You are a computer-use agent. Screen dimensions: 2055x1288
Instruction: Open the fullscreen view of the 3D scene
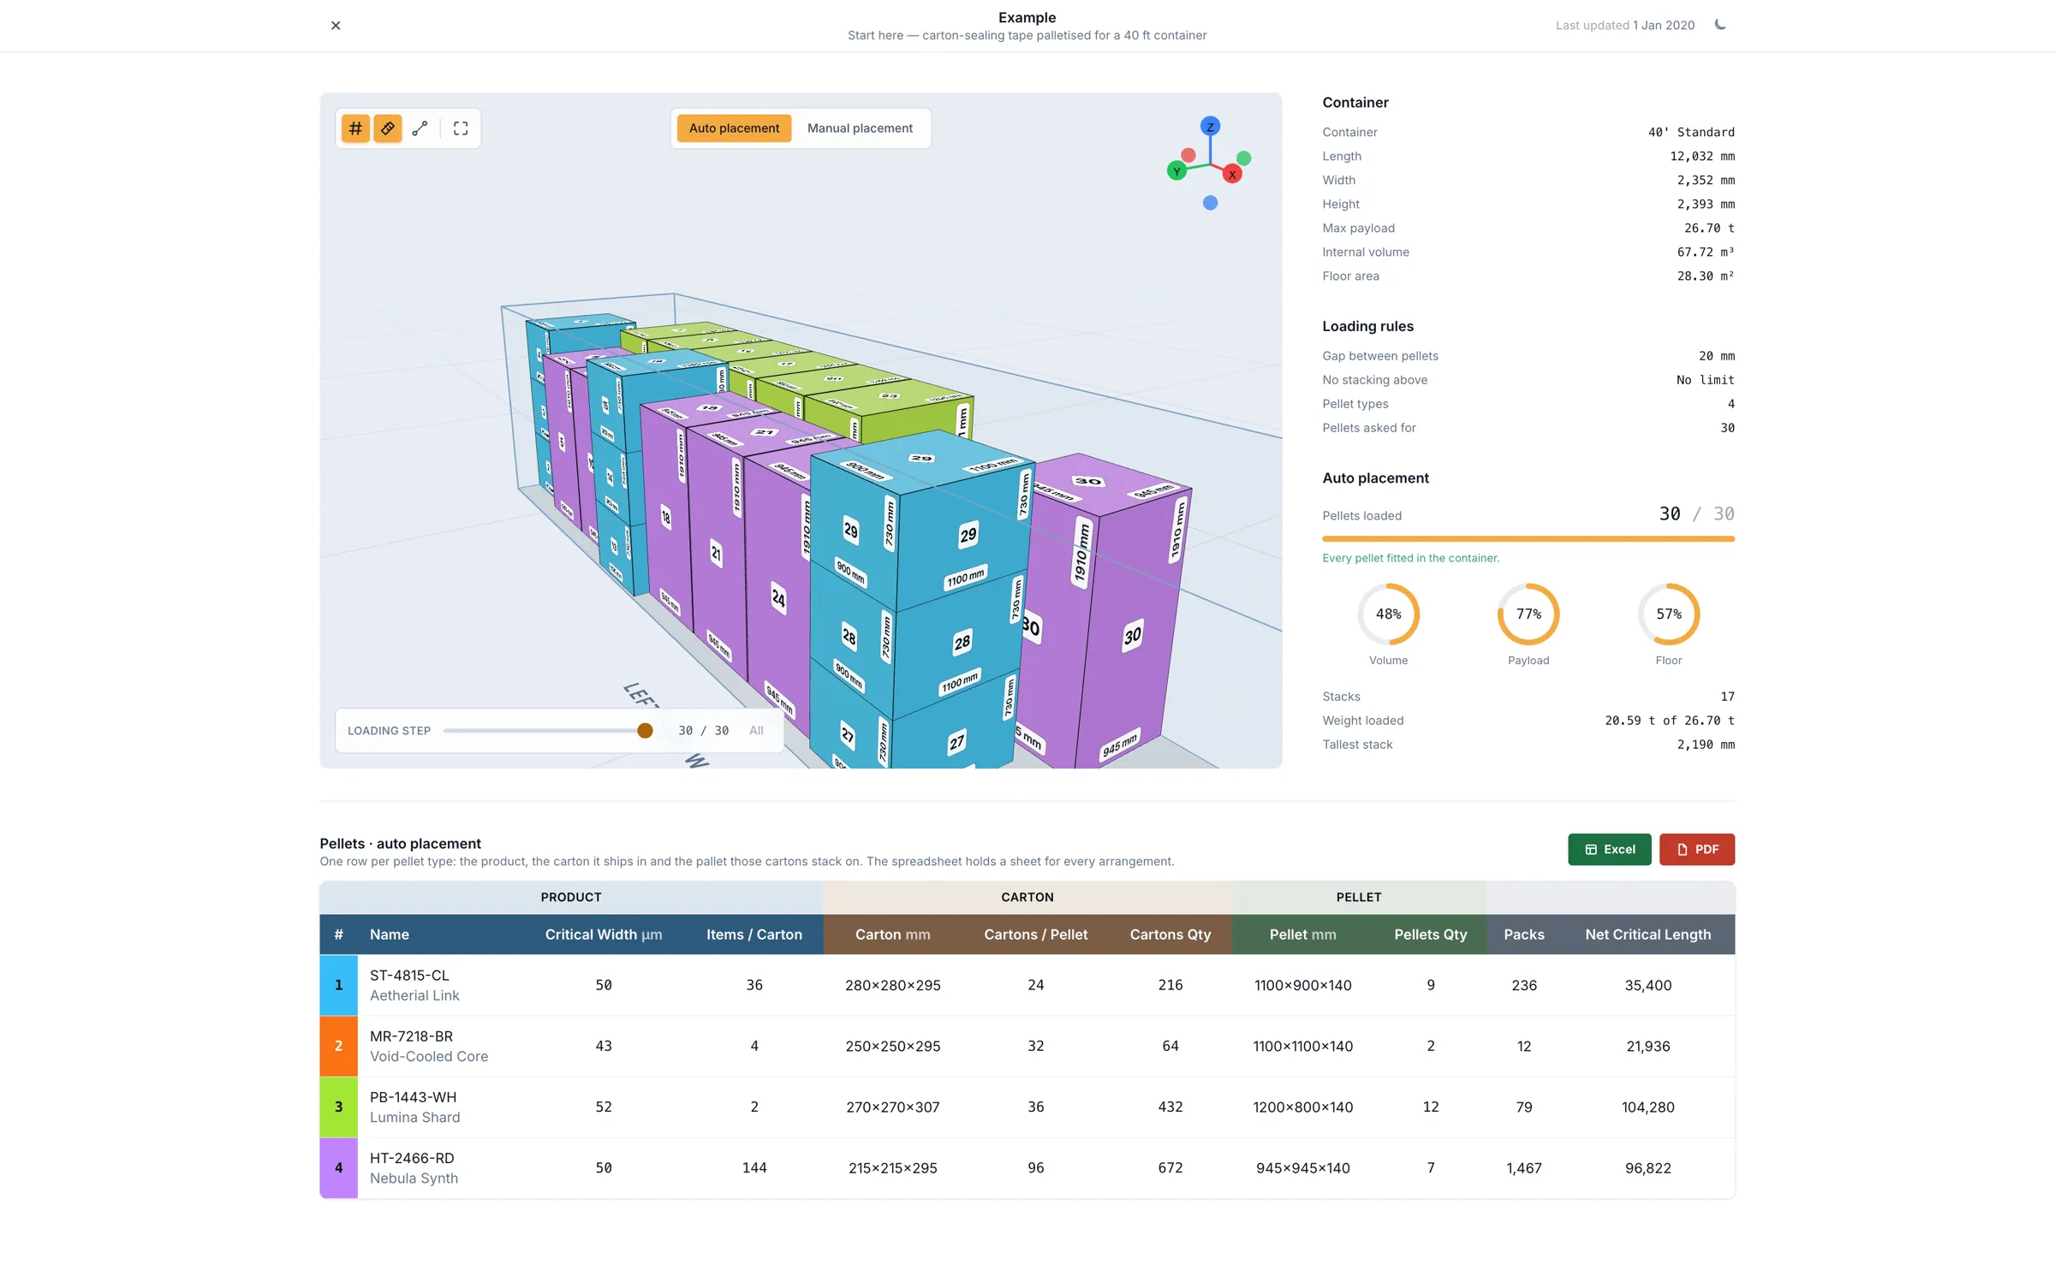pyautogui.click(x=461, y=128)
